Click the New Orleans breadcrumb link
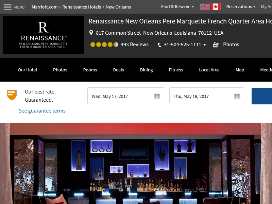This screenshot has width=272, height=204. [x=118, y=7]
